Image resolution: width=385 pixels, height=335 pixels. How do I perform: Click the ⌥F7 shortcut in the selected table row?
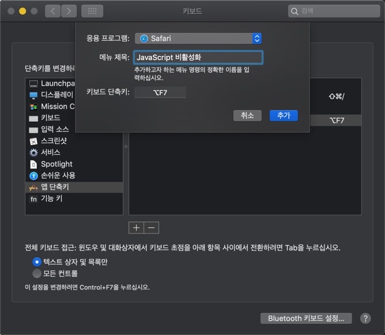[x=337, y=121]
